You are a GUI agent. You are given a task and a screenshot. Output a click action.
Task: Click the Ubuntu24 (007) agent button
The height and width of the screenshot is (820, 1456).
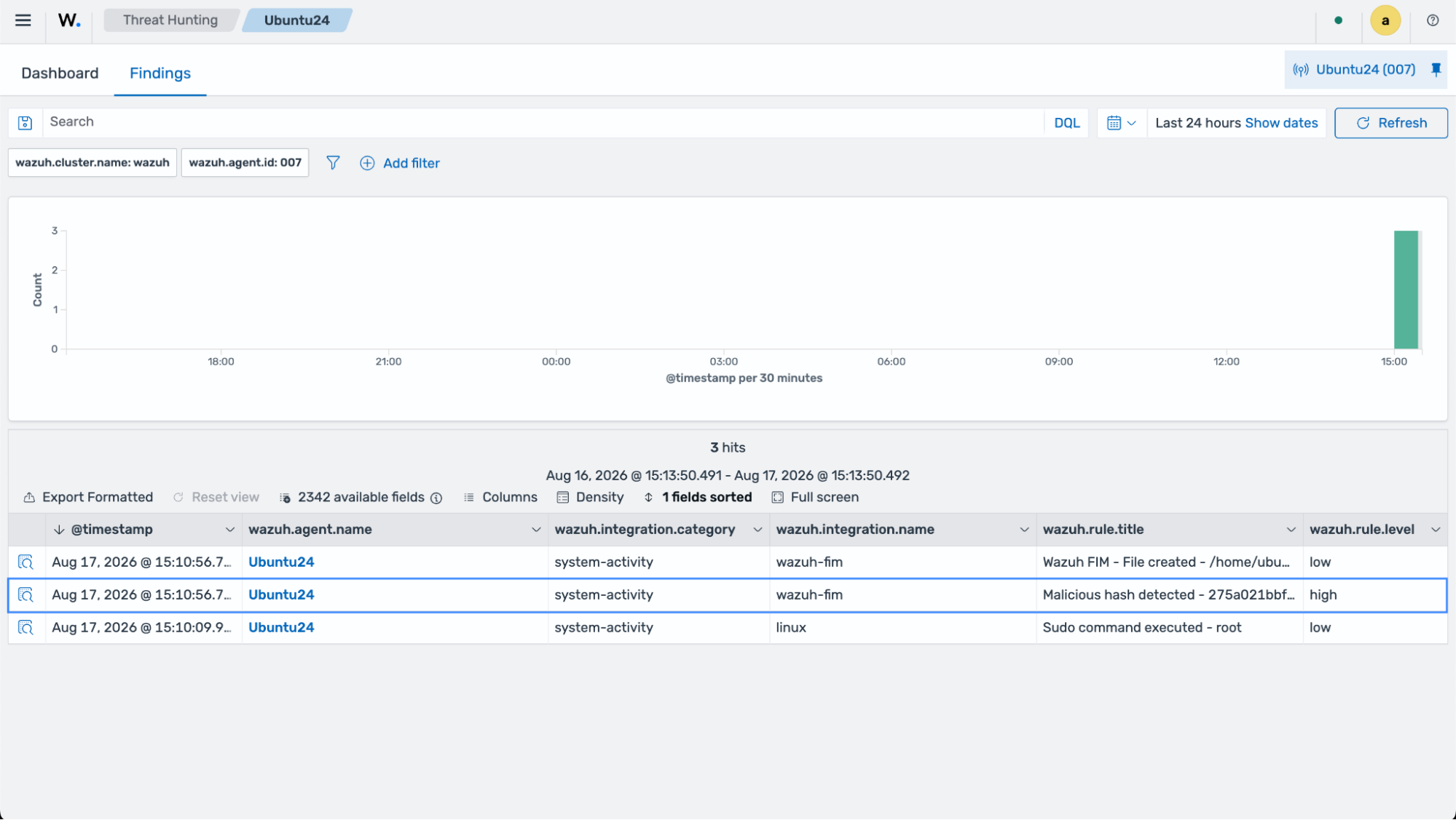[1354, 70]
